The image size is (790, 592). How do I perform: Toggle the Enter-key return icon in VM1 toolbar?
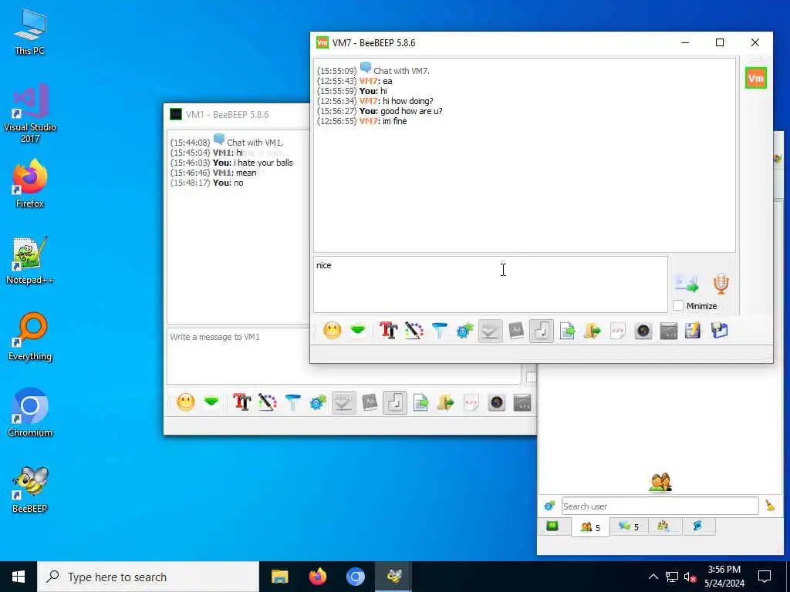[x=395, y=402]
